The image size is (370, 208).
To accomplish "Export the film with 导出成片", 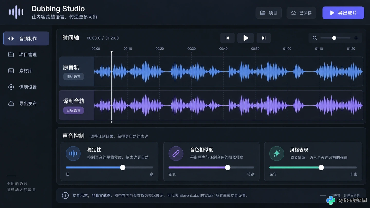I will (x=343, y=13).
